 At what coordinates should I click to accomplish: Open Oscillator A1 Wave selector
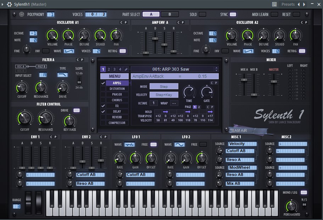(x=68, y=51)
